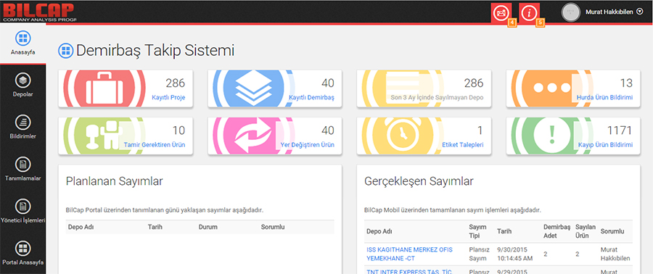Image resolution: width=653 pixels, height=274 pixels.
Task: Click the 1171 count on Kayıp Ürün card
Action: (x=620, y=130)
